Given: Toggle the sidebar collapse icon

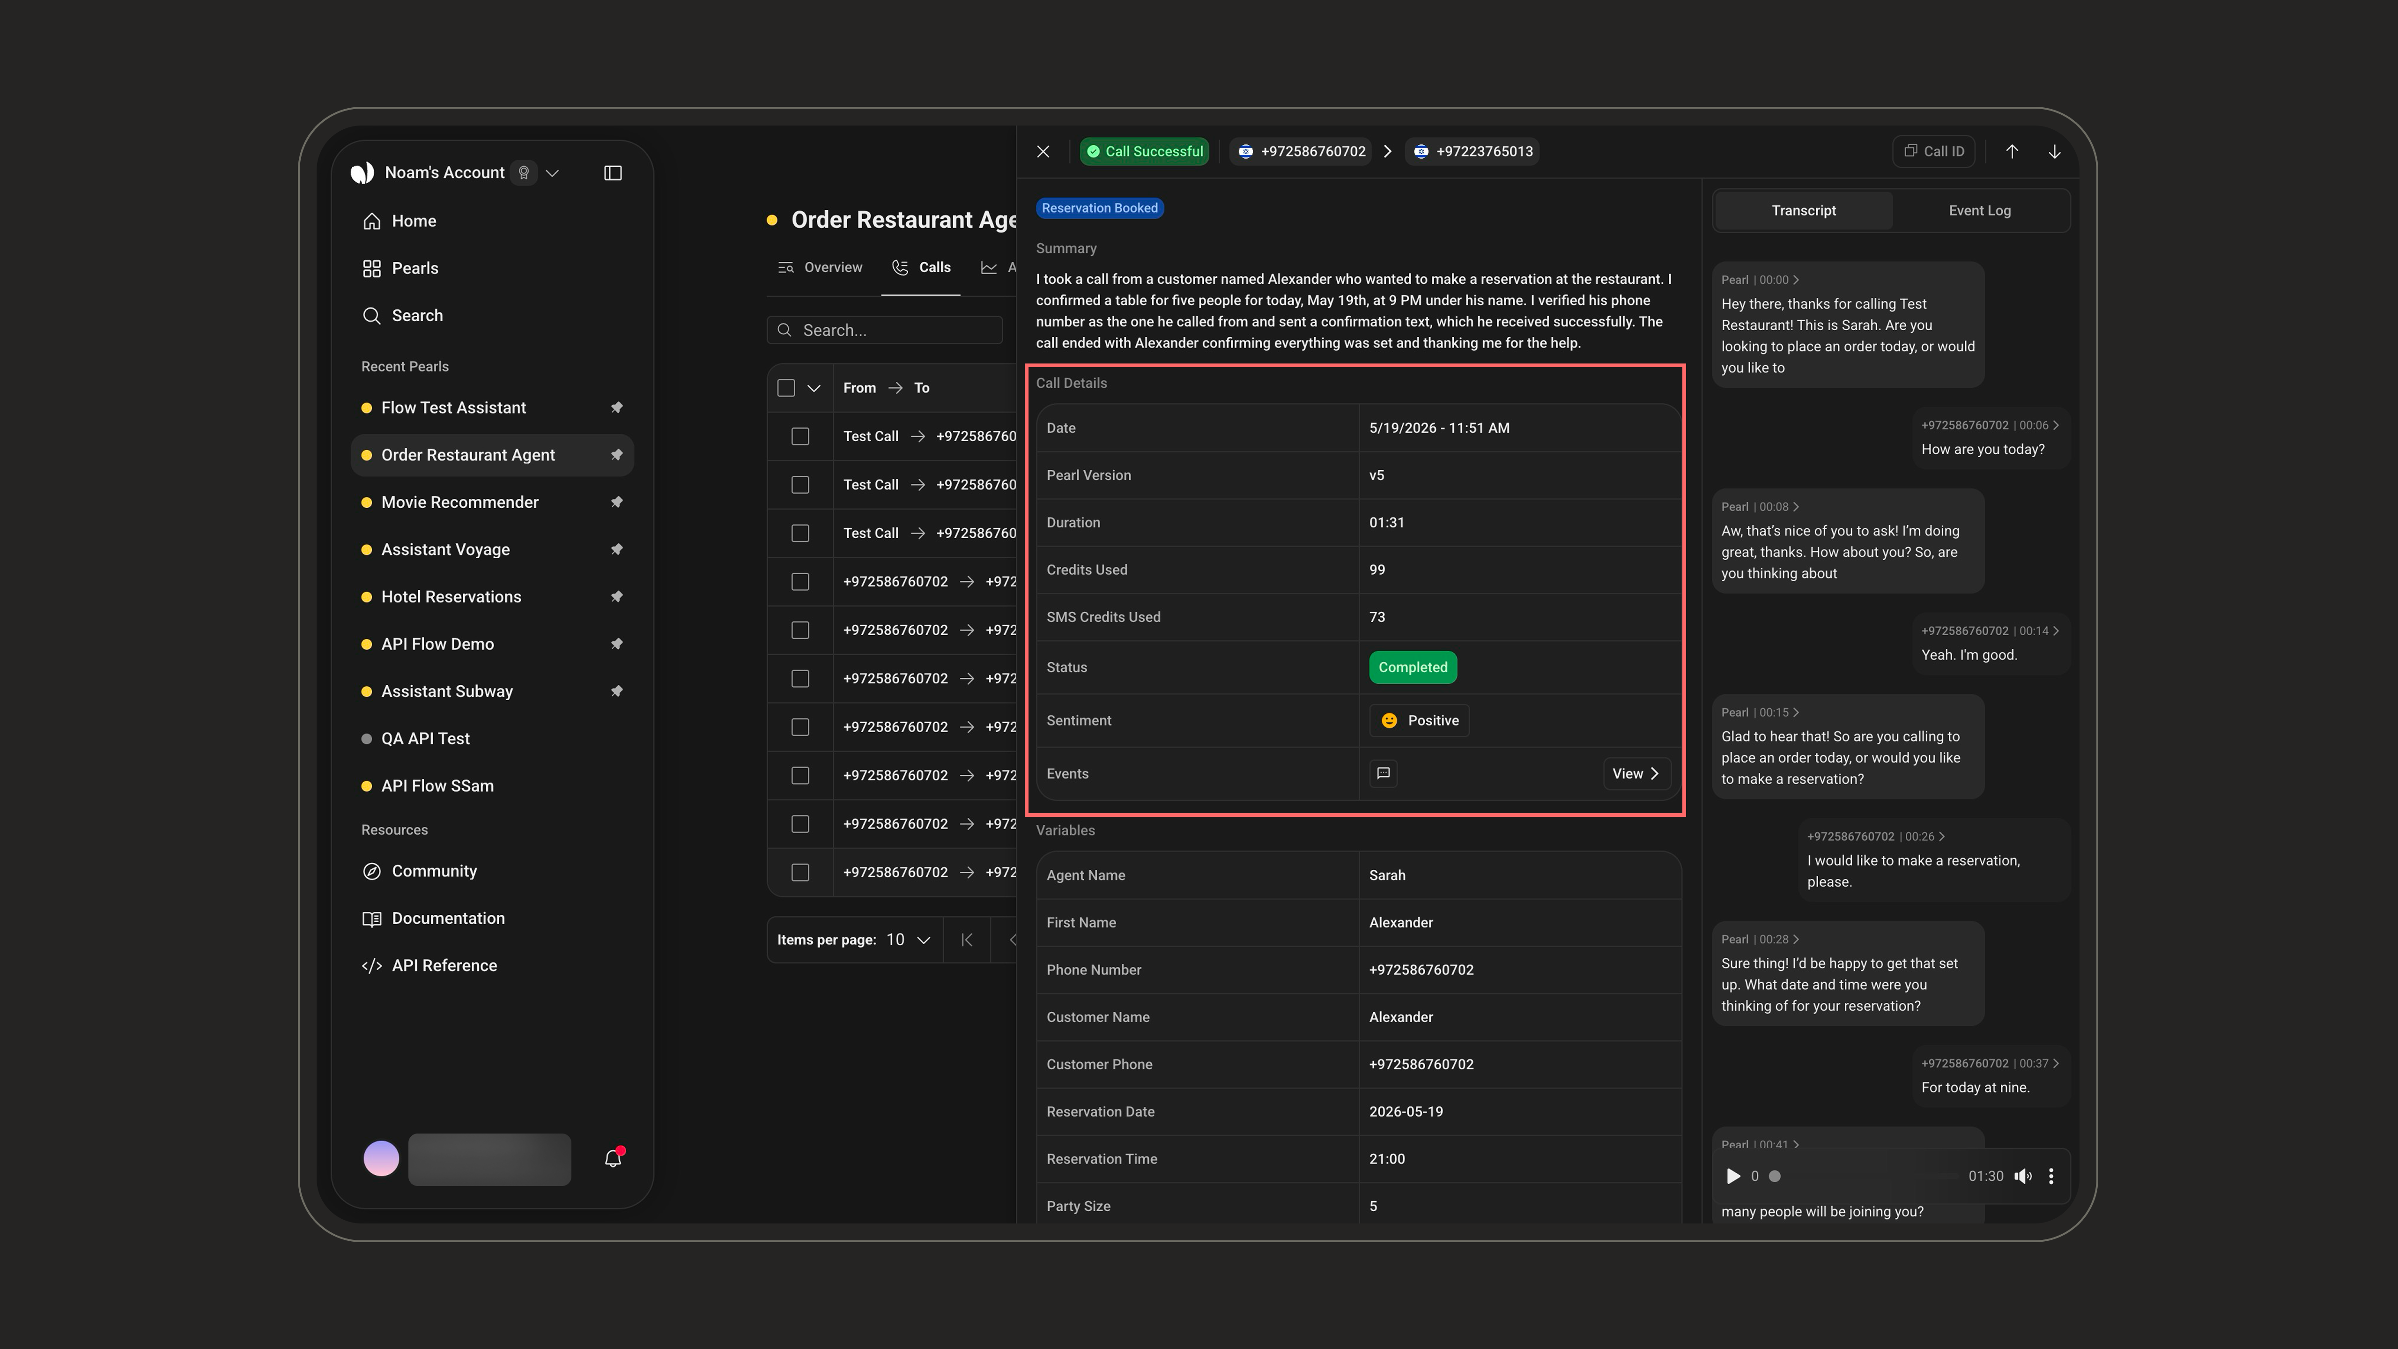Looking at the screenshot, I should click(x=613, y=173).
